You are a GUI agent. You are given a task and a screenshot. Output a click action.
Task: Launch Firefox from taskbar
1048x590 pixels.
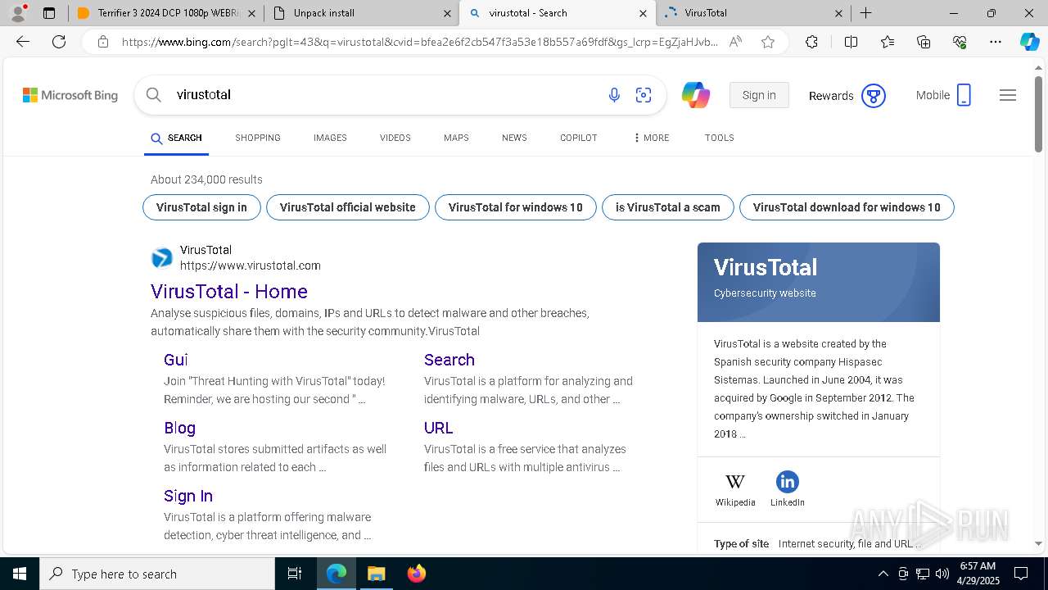point(416,574)
